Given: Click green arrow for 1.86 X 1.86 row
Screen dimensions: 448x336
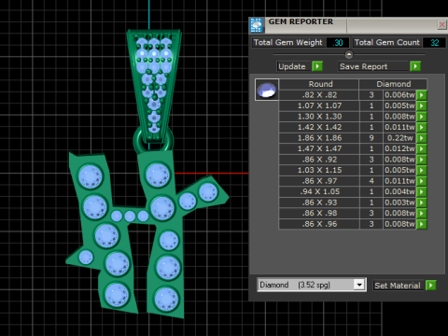Looking at the screenshot, I should (x=422, y=138).
